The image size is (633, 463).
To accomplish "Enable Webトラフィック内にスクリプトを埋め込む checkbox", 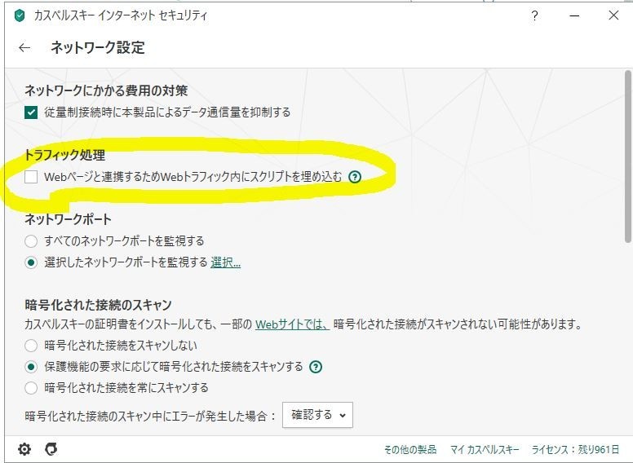I will tap(31, 177).
